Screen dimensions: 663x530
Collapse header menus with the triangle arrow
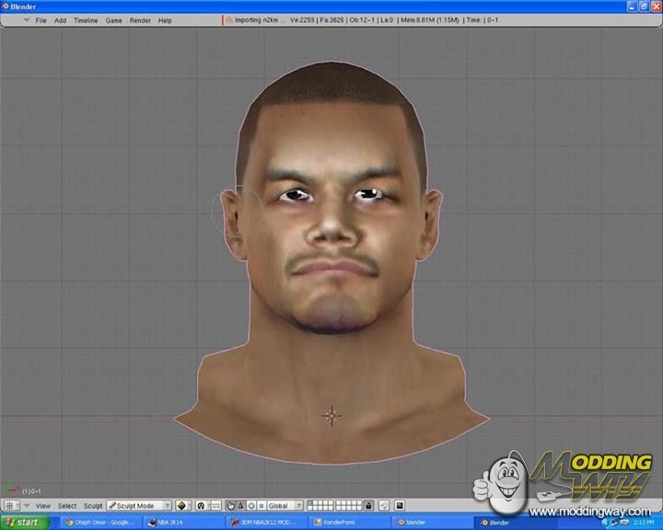[27, 506]
